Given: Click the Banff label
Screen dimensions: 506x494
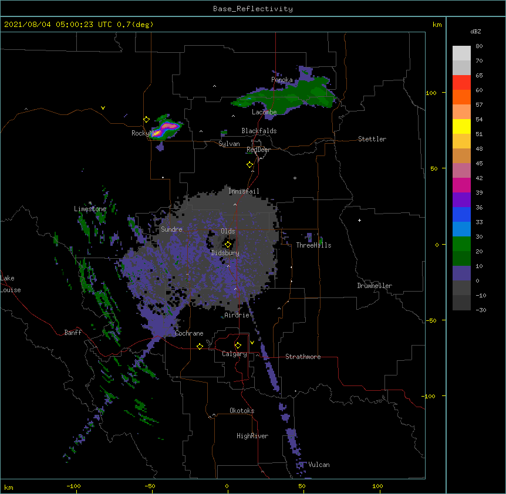Looking at the screenshot, I should click(73, 333).
